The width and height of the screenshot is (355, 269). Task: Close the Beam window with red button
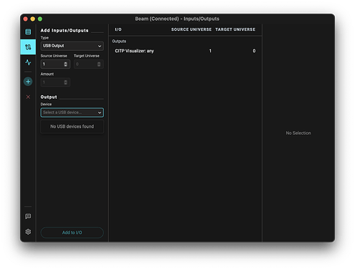[x=26, y=19]
